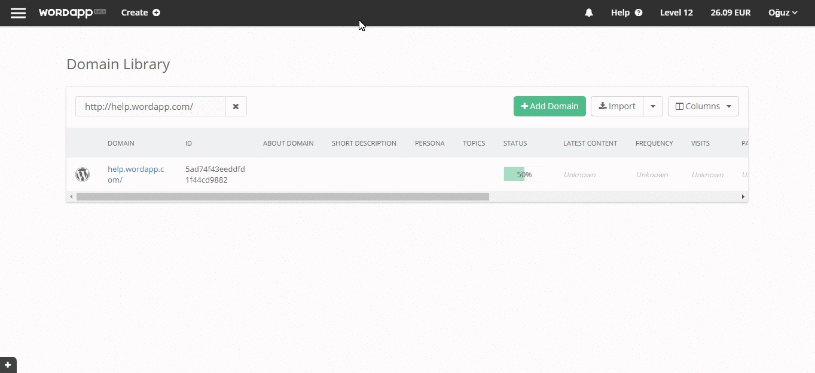
Task: Sort by the ID column header
Action: point(188,143)
